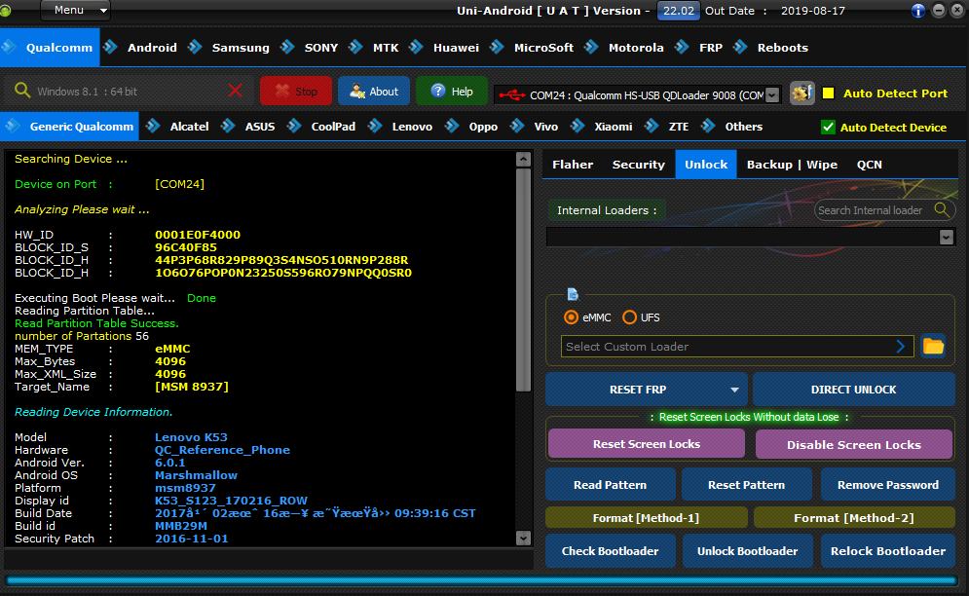Viewport: 969px width, 596px height.
Task: Expand the Internal Loaders combo box
Action: point(947,237)
